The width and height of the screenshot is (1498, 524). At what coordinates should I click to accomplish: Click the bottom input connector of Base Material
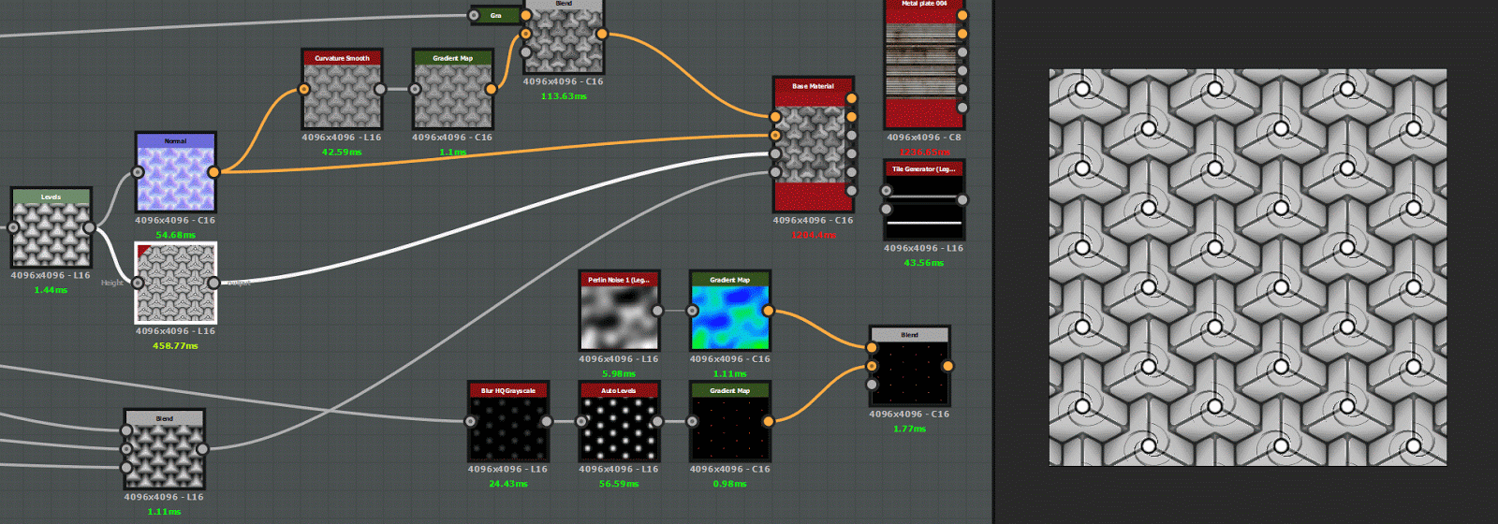pyautogui.click(x=775, y=172)
